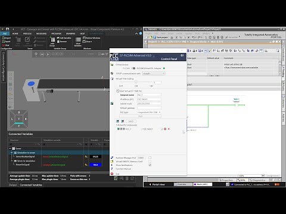The height and width of the screenshot is (214, 286).
Task: Click the IP address input field
Action: click(149, 99)
